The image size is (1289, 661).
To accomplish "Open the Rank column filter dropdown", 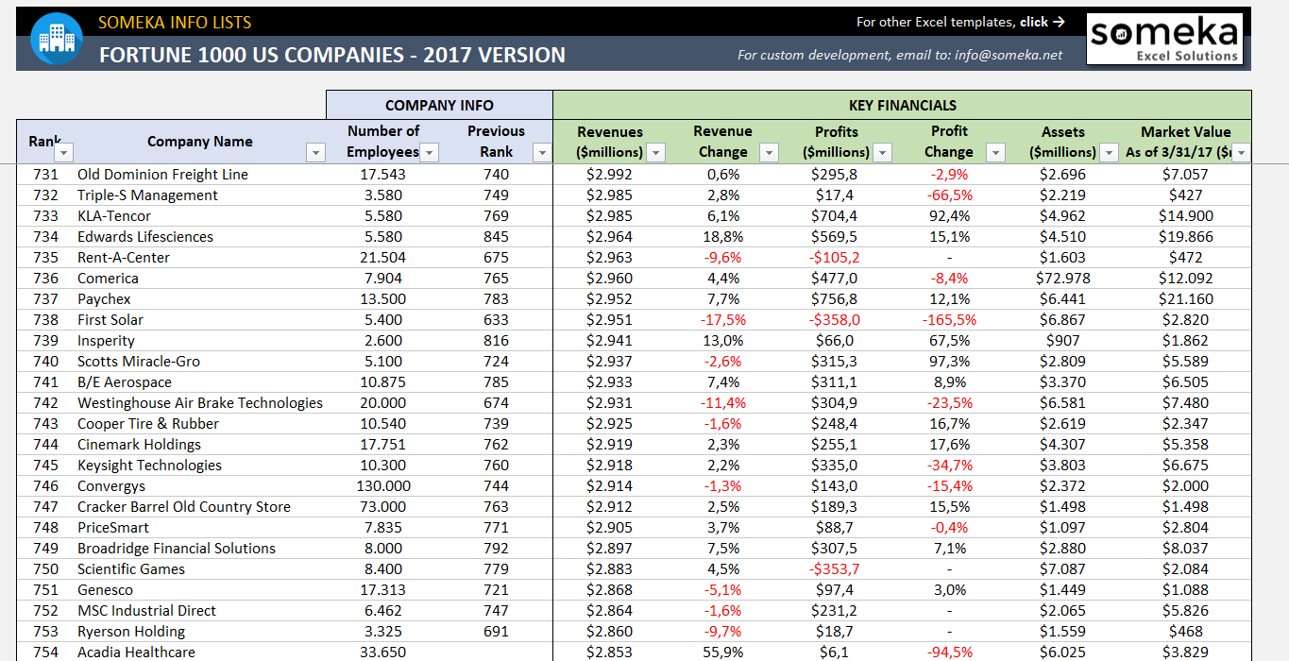I will [64, 152].
